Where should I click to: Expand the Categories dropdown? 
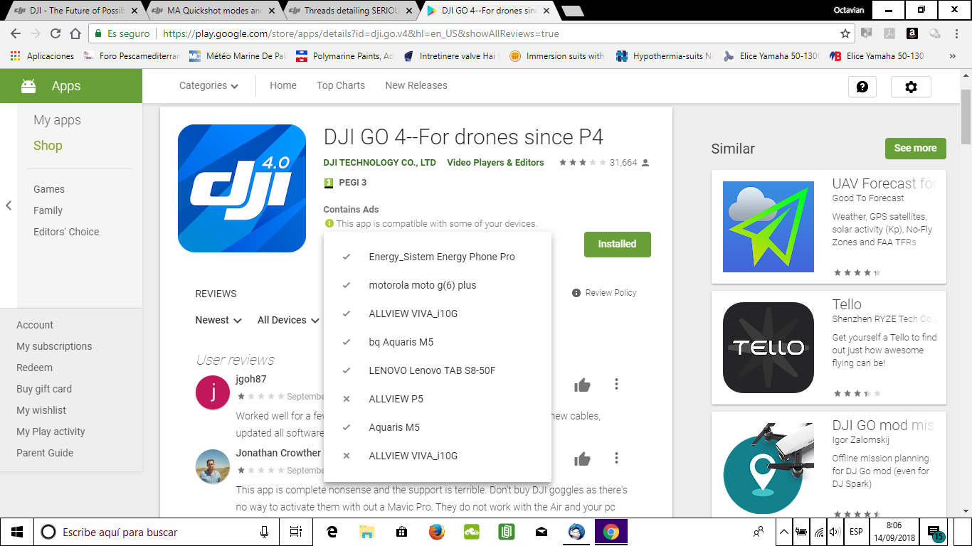pos(208,85)
